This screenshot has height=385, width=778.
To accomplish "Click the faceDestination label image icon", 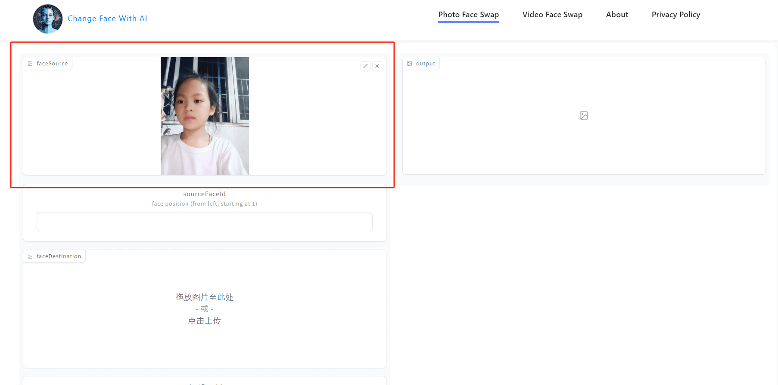I will point(30,256).
